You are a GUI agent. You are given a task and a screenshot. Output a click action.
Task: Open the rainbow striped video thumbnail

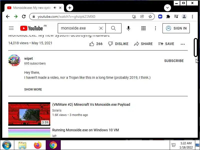click(29, 133)
